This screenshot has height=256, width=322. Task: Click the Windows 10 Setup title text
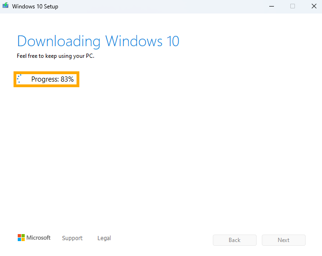point(35,7)
